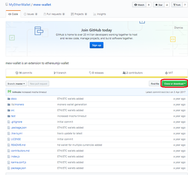Click the .travis.yml file icon
The width and height of the screenshot is (188, 175).
pyautogui.click(x=9, y=133)
